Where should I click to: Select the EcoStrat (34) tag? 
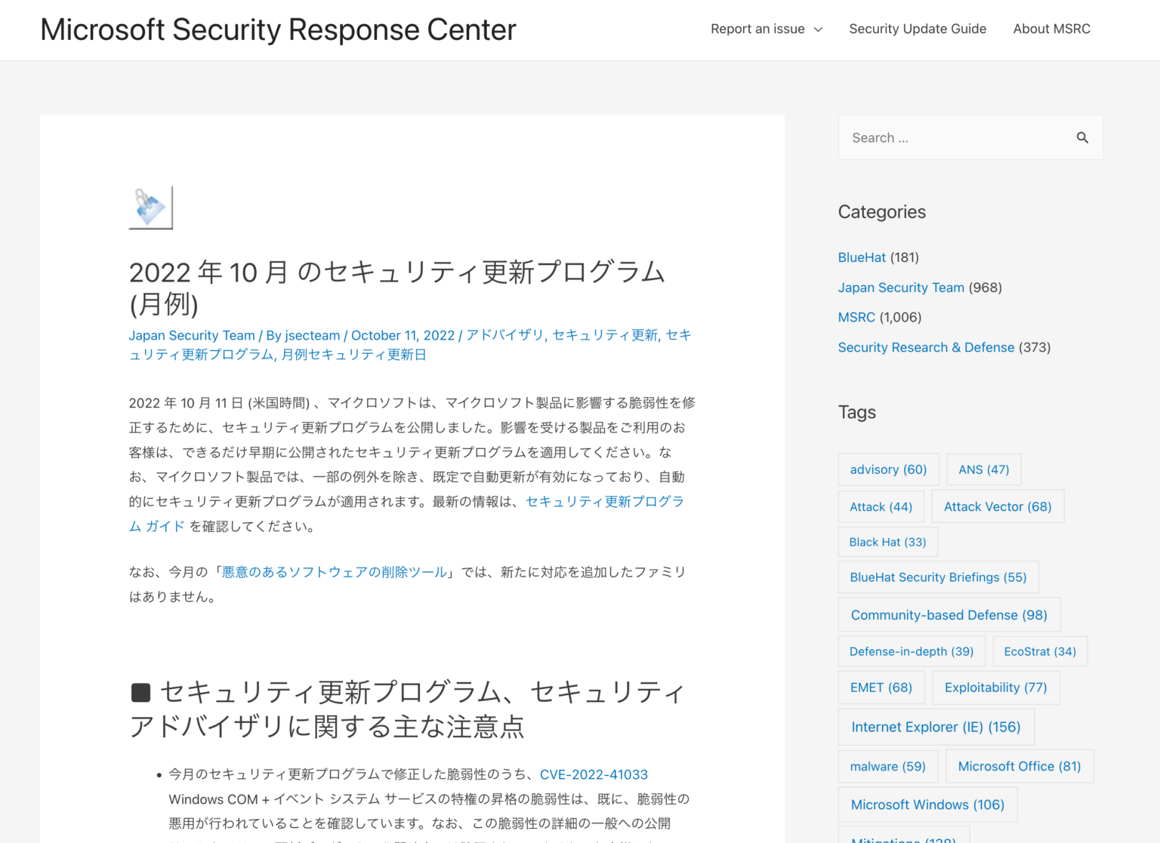(x=1039, y=651)
